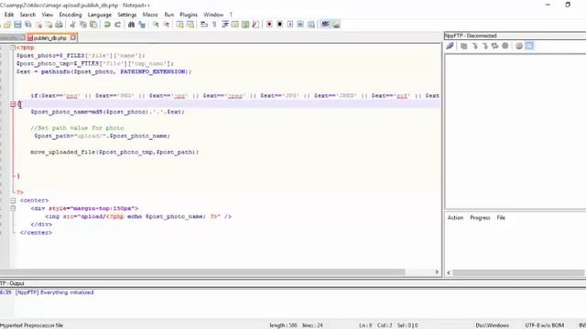Screen dimensions: 586x329
Task: Open the Window menu
Action: point(213,15)
